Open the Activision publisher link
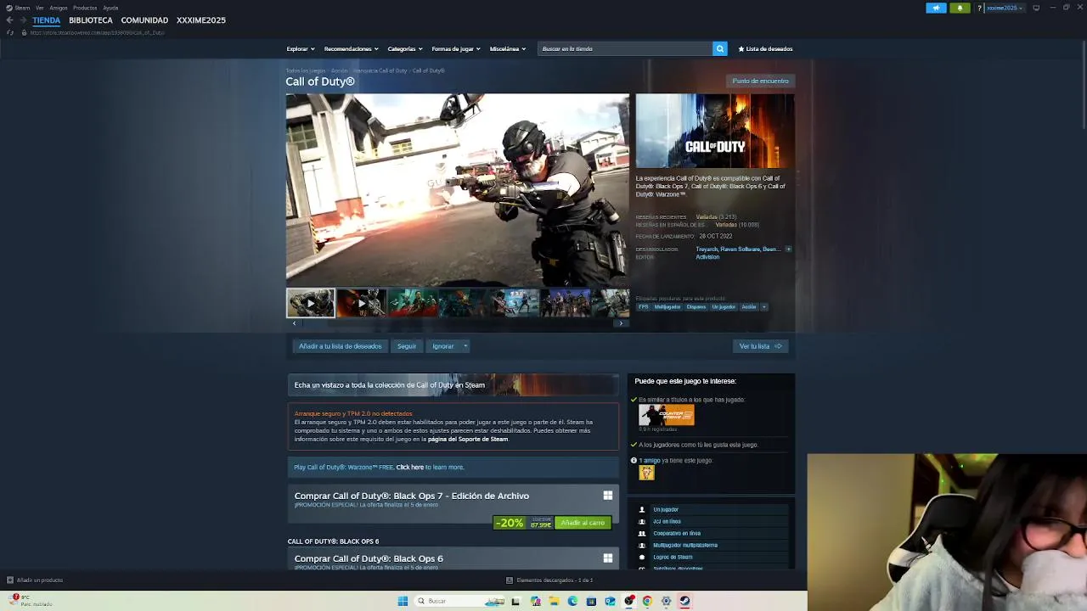Image resolution: width=1087 pixels, height=611 pixels. (x=707, y=257)
